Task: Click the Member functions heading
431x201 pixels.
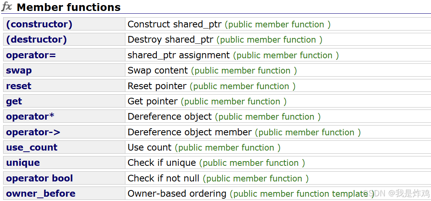Action: (x=69, y=7)
